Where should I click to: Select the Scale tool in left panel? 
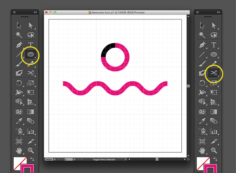(x=30, y=83)
